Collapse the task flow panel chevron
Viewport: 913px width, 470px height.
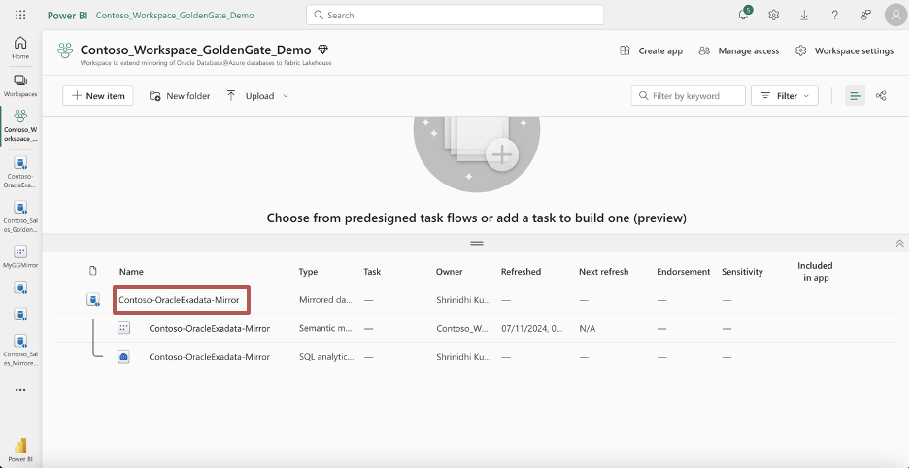[899, 243]
